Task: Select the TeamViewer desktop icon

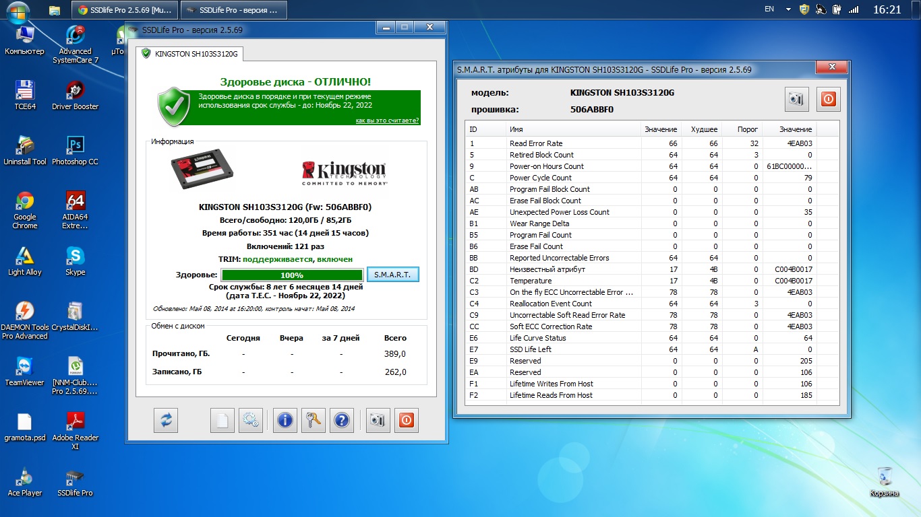Action: click(25, 372)
